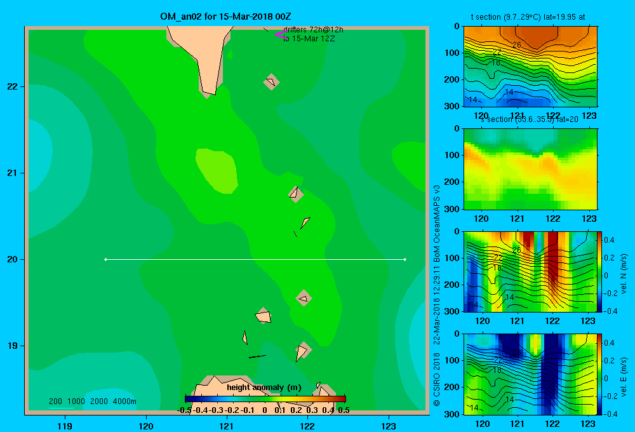Click the 'vel. N (m/s)' axis label
Viewport: 635px width, 432px height.
[624, 274]
